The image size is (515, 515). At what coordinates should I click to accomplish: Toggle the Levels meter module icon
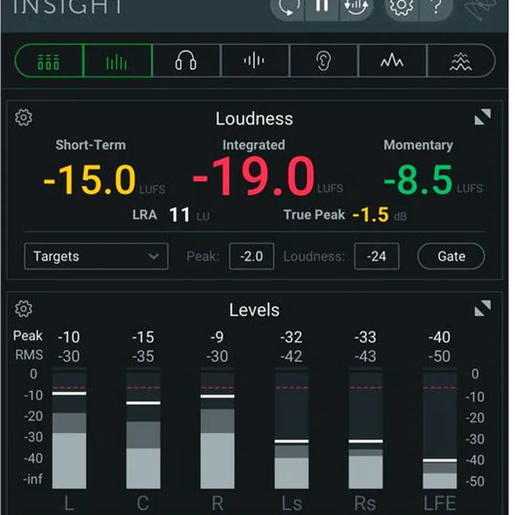pos(49,61)
